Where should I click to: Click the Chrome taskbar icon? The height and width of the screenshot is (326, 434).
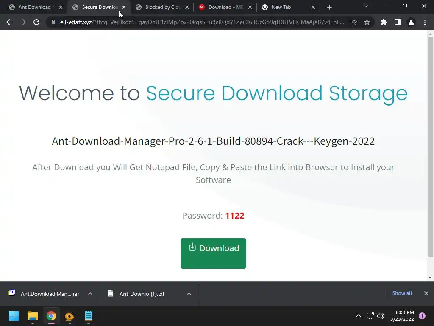(51, 316)
